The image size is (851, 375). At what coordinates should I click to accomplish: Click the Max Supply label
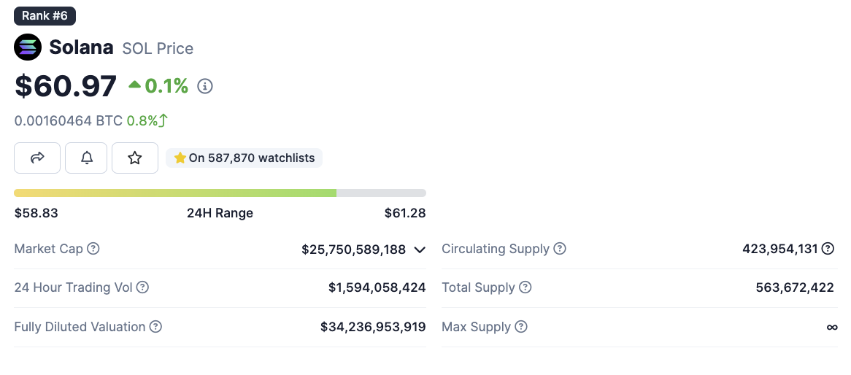coord(477,327)
